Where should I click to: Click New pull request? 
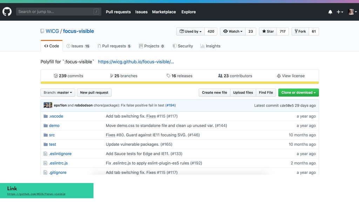[94, 93]
